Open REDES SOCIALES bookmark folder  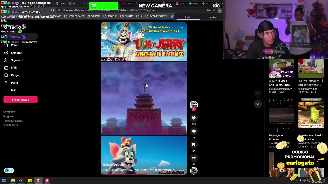click(x=74, y=16)
